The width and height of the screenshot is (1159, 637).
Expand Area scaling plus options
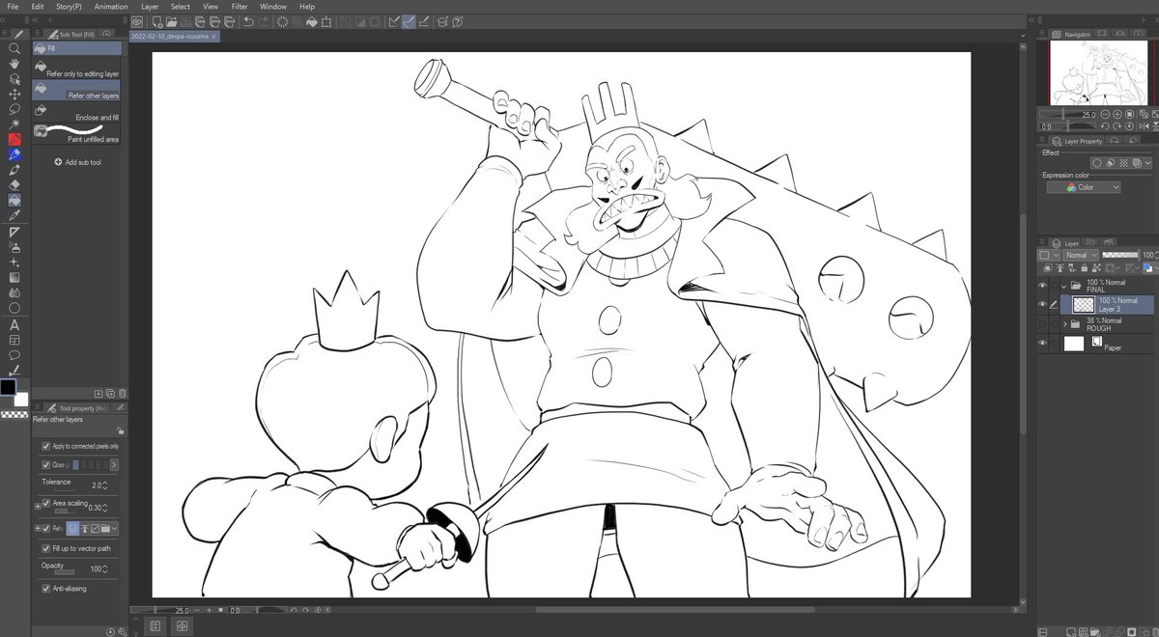(x=38, y=505)
